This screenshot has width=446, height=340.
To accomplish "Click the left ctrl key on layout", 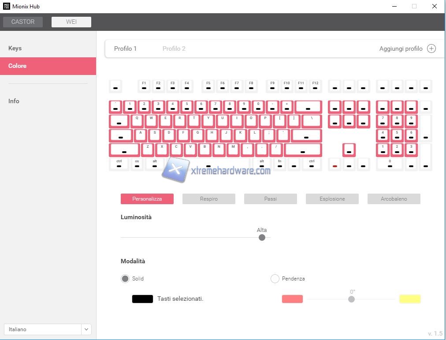I will pos(119,164).
